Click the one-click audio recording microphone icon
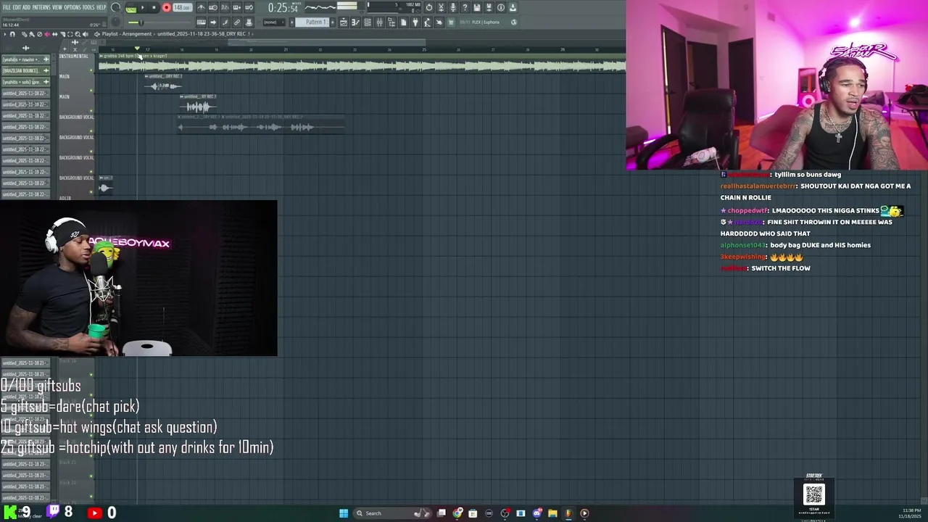 453,7
